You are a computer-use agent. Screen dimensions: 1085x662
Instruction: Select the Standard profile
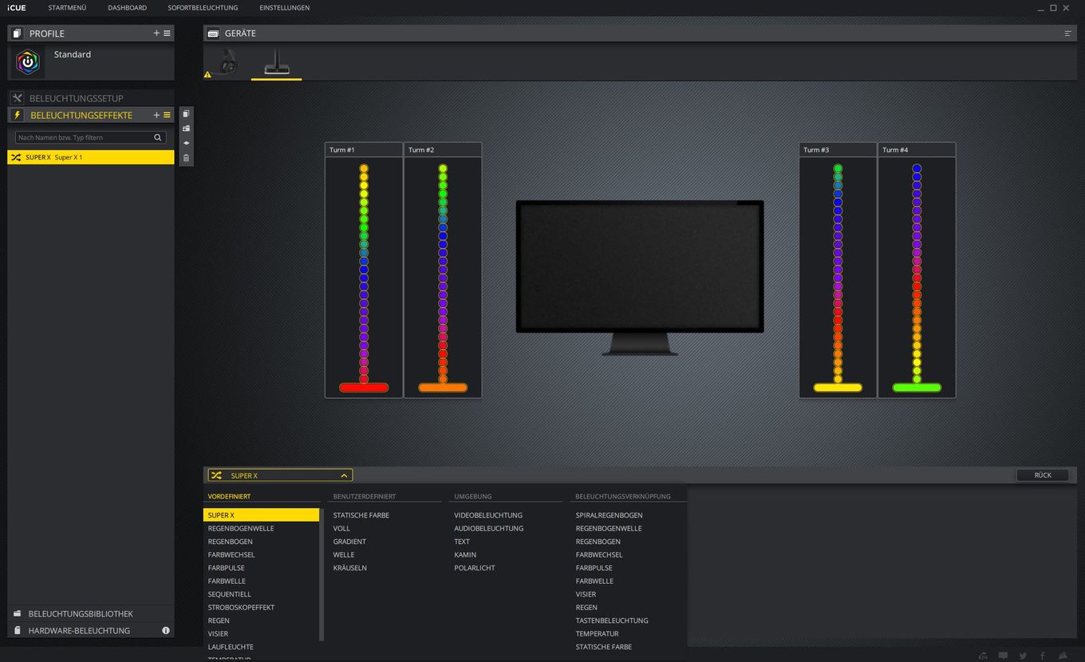(x=91, y=61)
